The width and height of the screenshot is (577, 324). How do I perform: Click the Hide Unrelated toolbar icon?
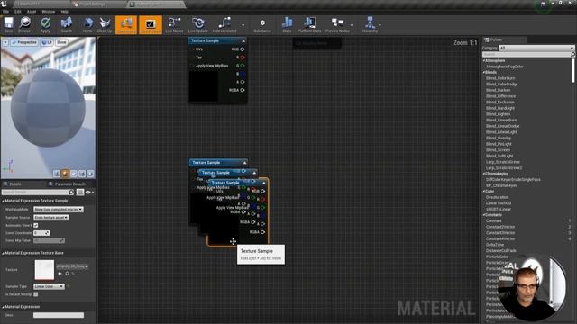point(224,24)
